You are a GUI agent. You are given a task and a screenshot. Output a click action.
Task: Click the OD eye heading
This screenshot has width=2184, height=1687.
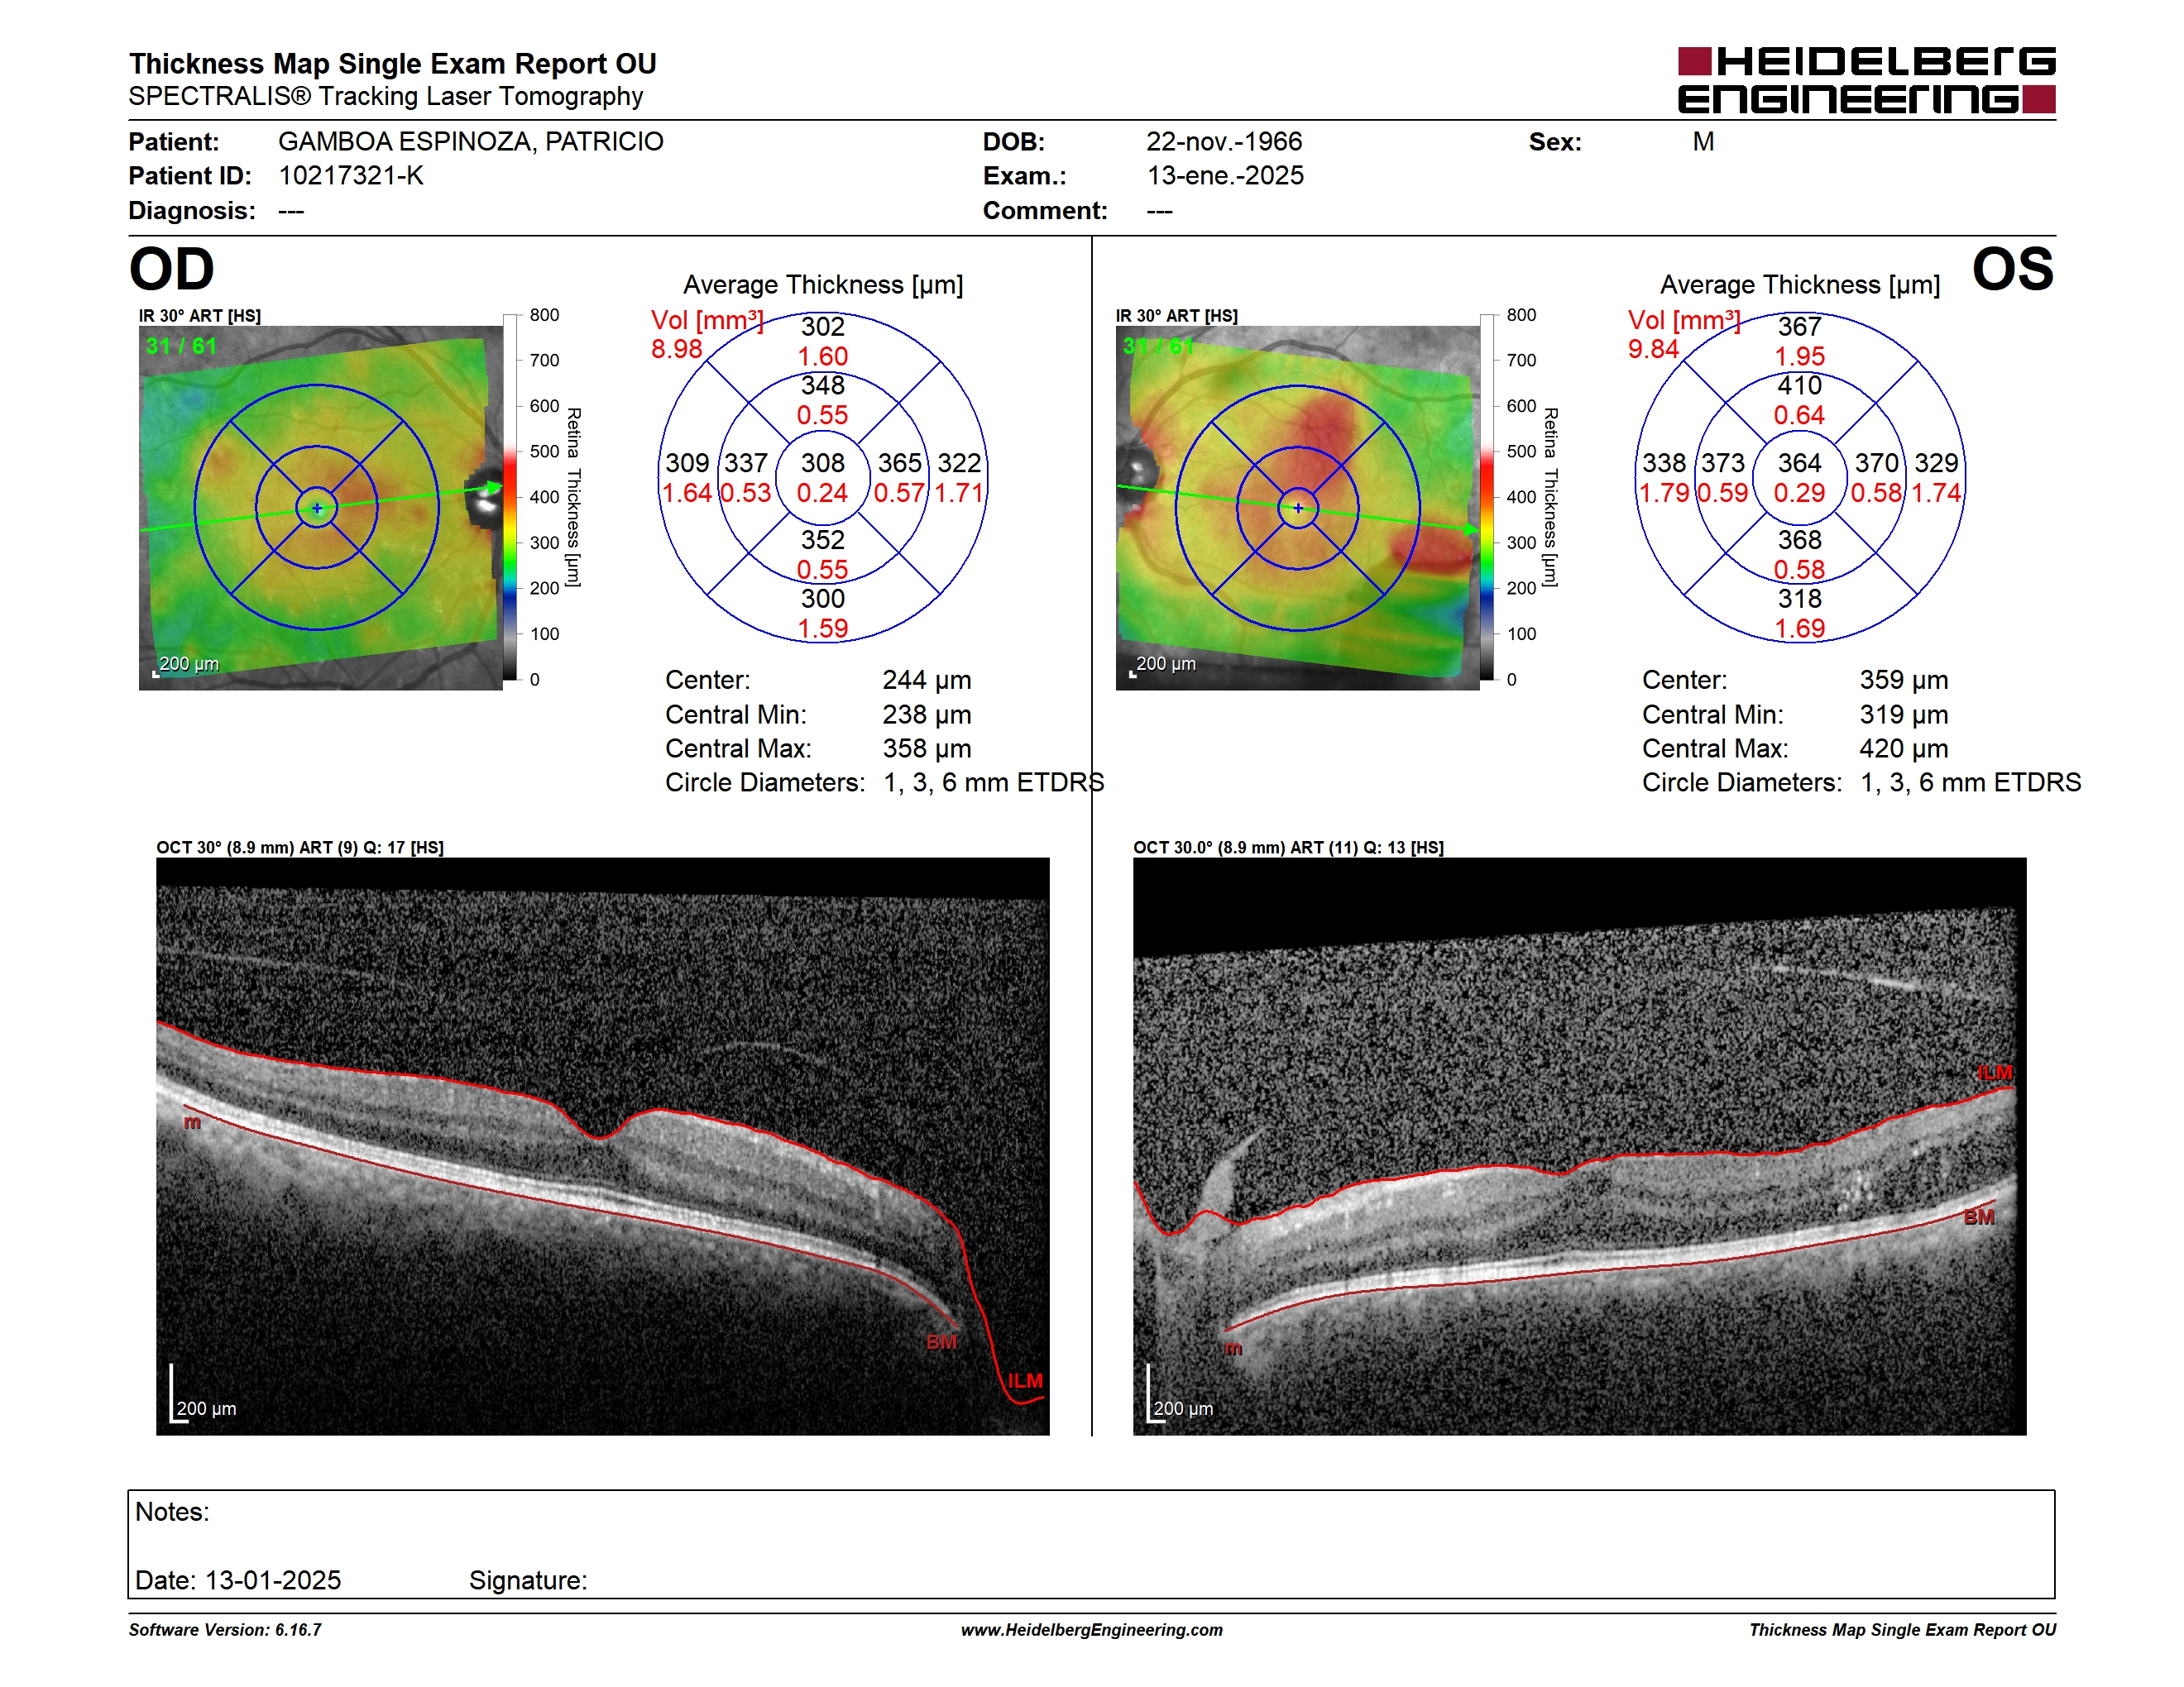[x=172, y=269]
